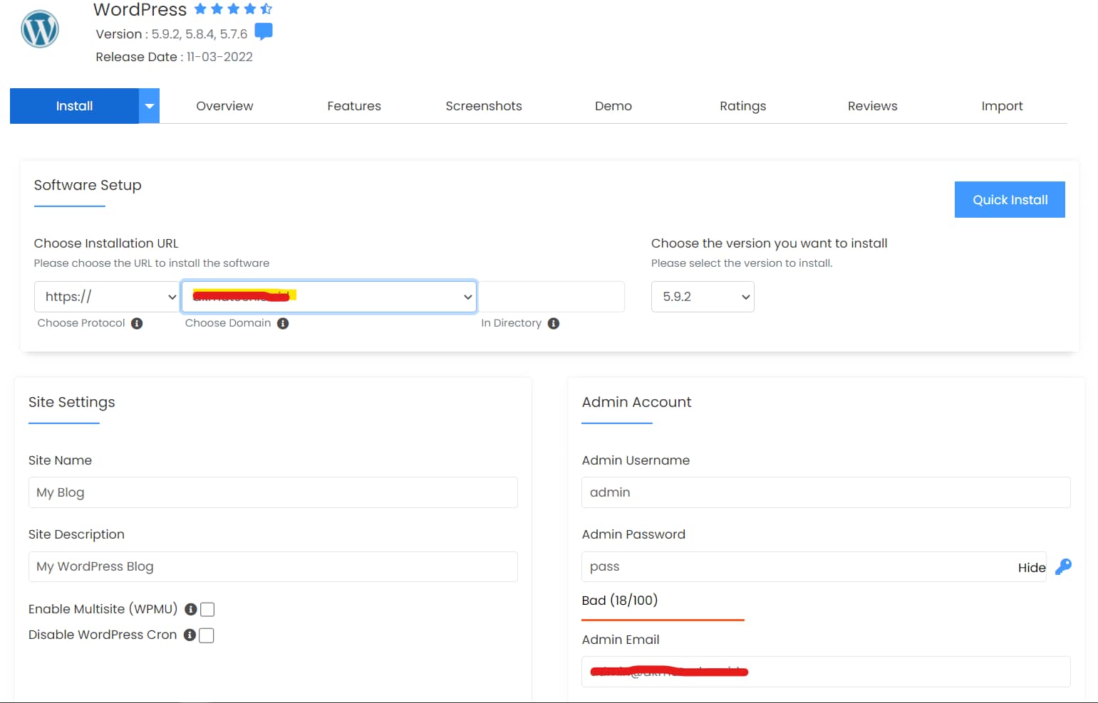Click the Release Date 11-03-2022 text
Viewport: 1098px width, 703px height.
(x=175, y=57)
